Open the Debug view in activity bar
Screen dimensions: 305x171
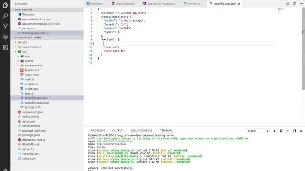(x=5, y=37)
